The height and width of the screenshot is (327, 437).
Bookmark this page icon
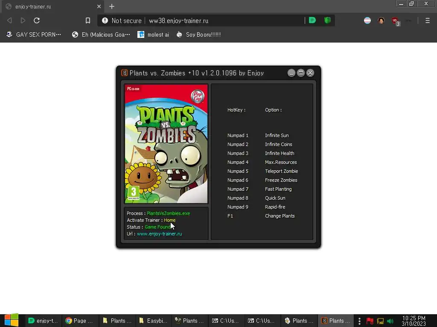click(x=88, y=20)
